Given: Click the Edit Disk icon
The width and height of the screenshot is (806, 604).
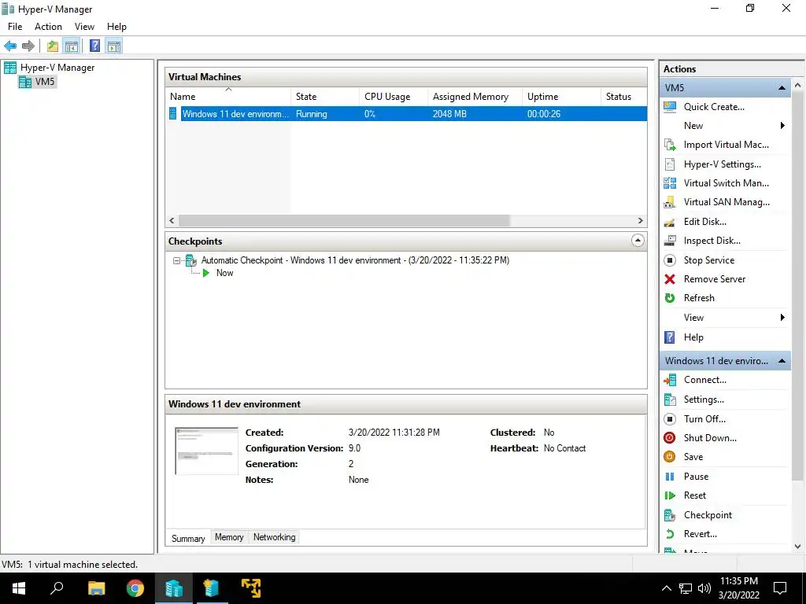Looking at the screenshot, I should pyautogui.click(x=670, y=222).
